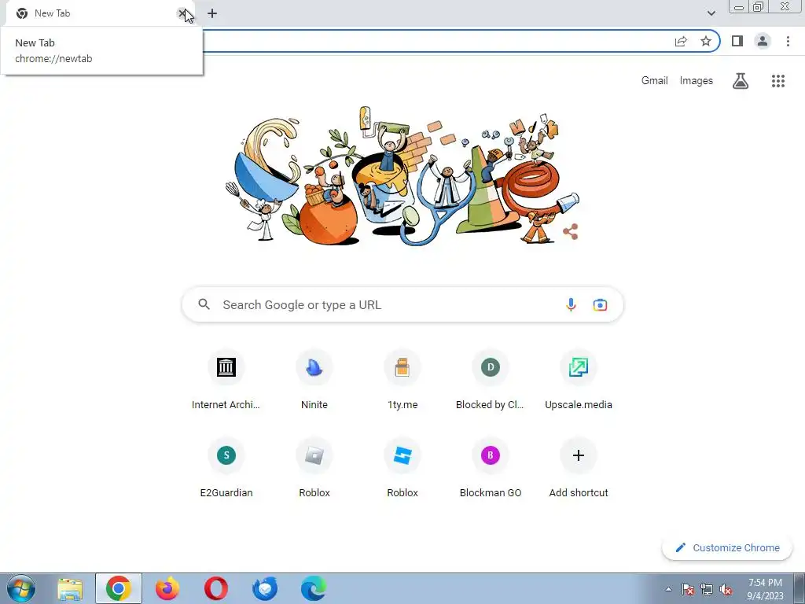This screenshot has width=805, height=604.
Task: Open the Roblox shortcut with the blue icon
Action: [402, 469]
